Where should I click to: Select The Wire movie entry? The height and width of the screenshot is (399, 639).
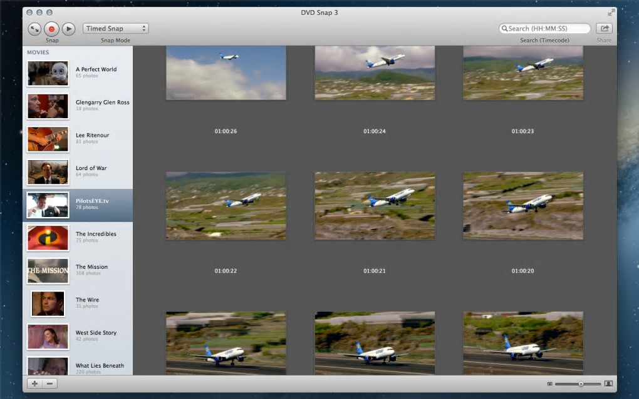pyautogui.click(x=78, y=304)
